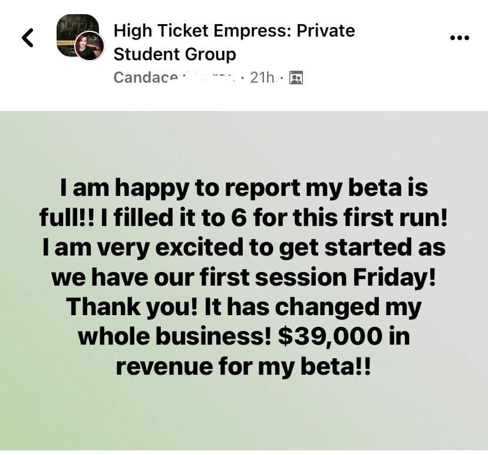
Task: Open the three-dot post options menu
Action: tap(459, 38)
